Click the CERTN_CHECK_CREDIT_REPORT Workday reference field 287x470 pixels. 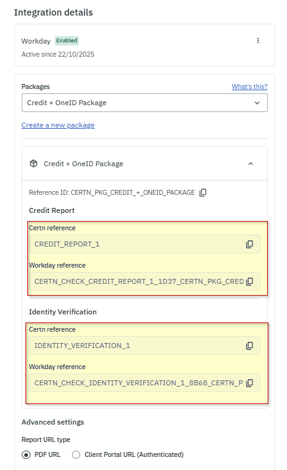point(145,281)
